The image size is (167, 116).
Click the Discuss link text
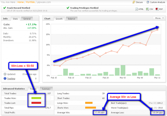(x=139, y=2)
